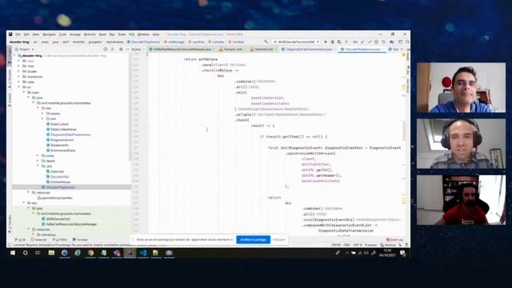Collapse the test folder in project tree
This screenshot has height=288, width=512.
point(24,203)
